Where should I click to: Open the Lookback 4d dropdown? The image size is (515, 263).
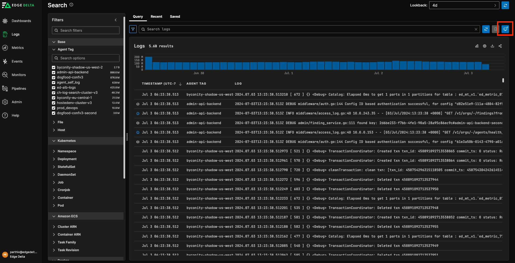tap(464, 5)
